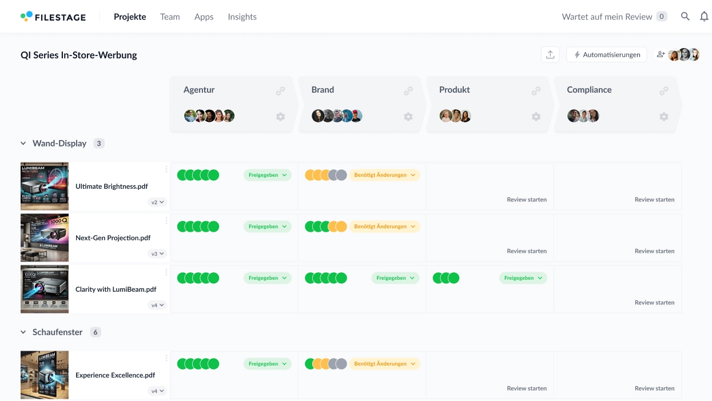Copy the Agentur reviewer group link
The width and height of the screenshot is (712, 401).
coord(280,90)
